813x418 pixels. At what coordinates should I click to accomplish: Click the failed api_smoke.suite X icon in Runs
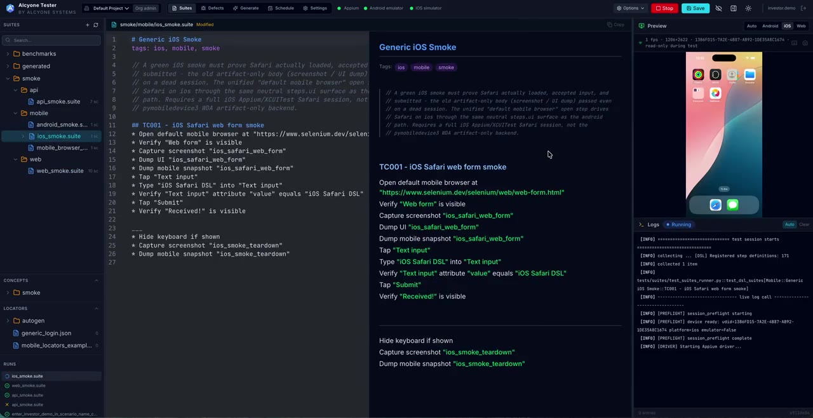click(x=7, y=405)
